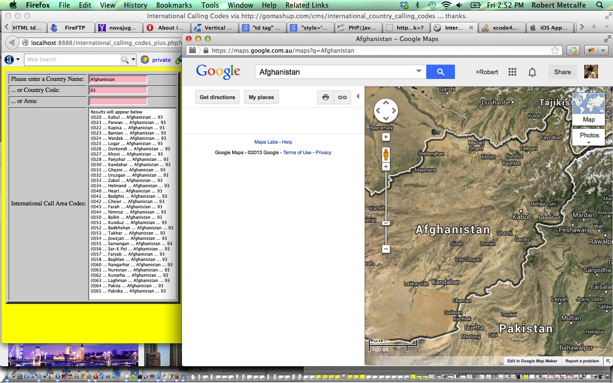The image size is (613, 383).
Task: Click the Google logo
Action: click(x=218, y=72)
